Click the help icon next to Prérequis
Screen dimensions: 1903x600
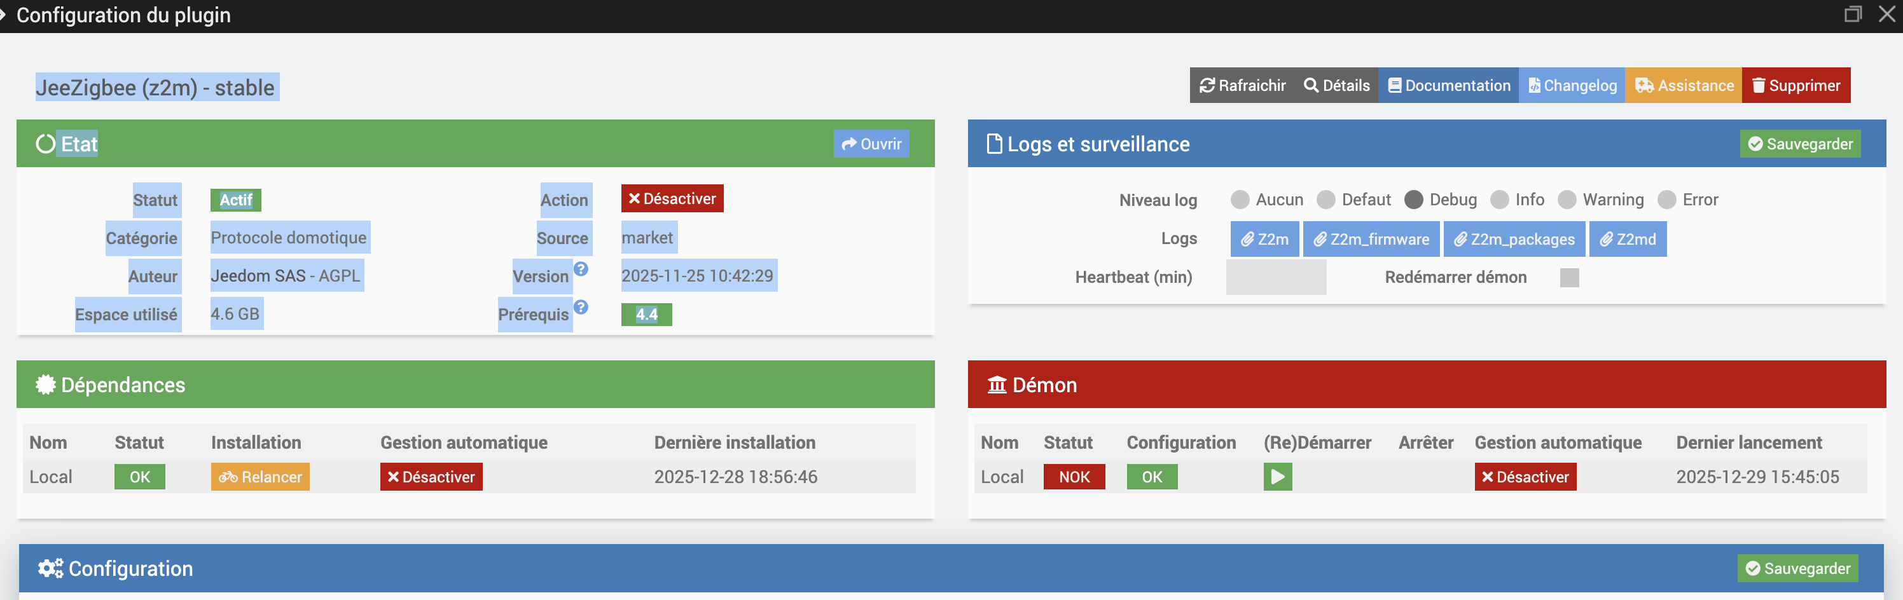point(581,307)
